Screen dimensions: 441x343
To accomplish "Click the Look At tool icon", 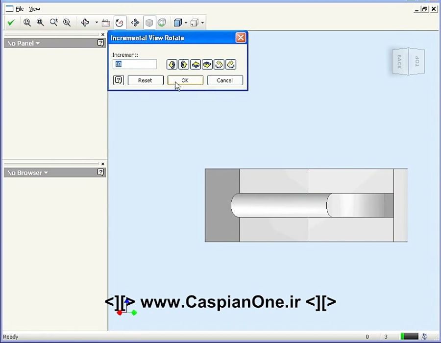I will [x=105, y=22].
